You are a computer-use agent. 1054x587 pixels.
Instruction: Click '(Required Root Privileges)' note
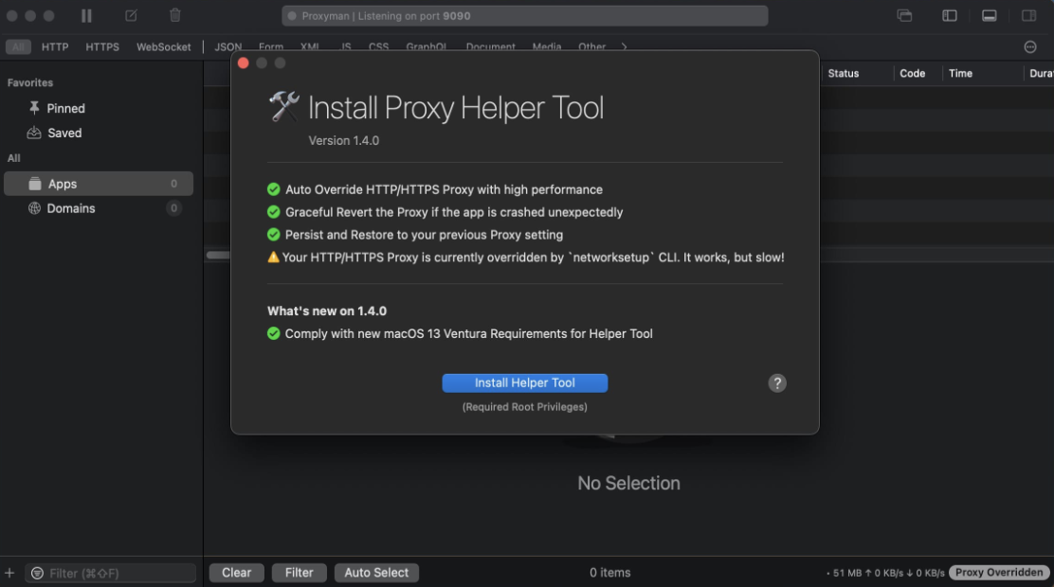(525, 407)
